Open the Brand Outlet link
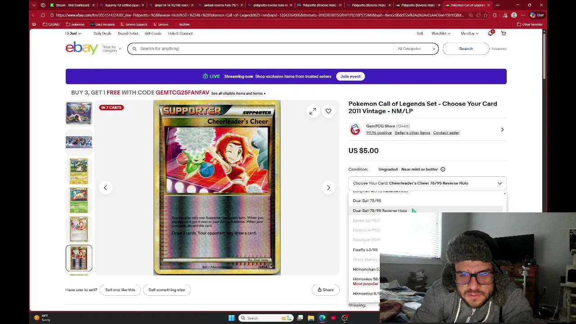The image size is (576, 324). coord(128,33)
